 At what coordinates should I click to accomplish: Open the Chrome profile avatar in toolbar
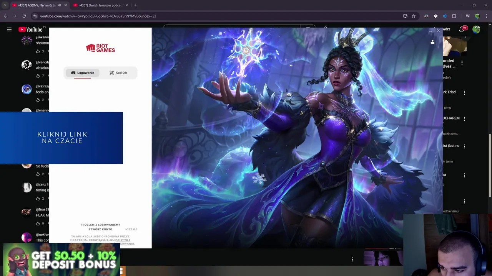pos(477,16)
